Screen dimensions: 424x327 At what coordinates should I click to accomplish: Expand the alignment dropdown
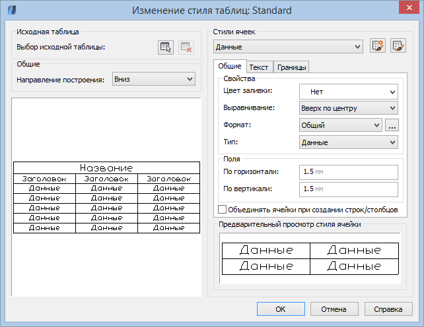pyautogui.click(x=348, y=107)
